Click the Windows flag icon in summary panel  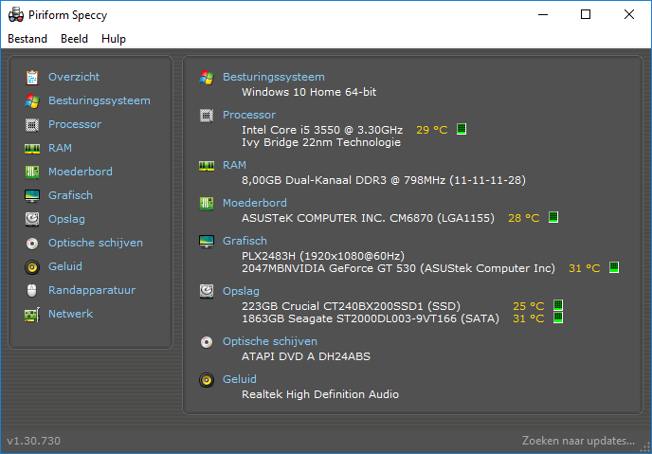207,78
